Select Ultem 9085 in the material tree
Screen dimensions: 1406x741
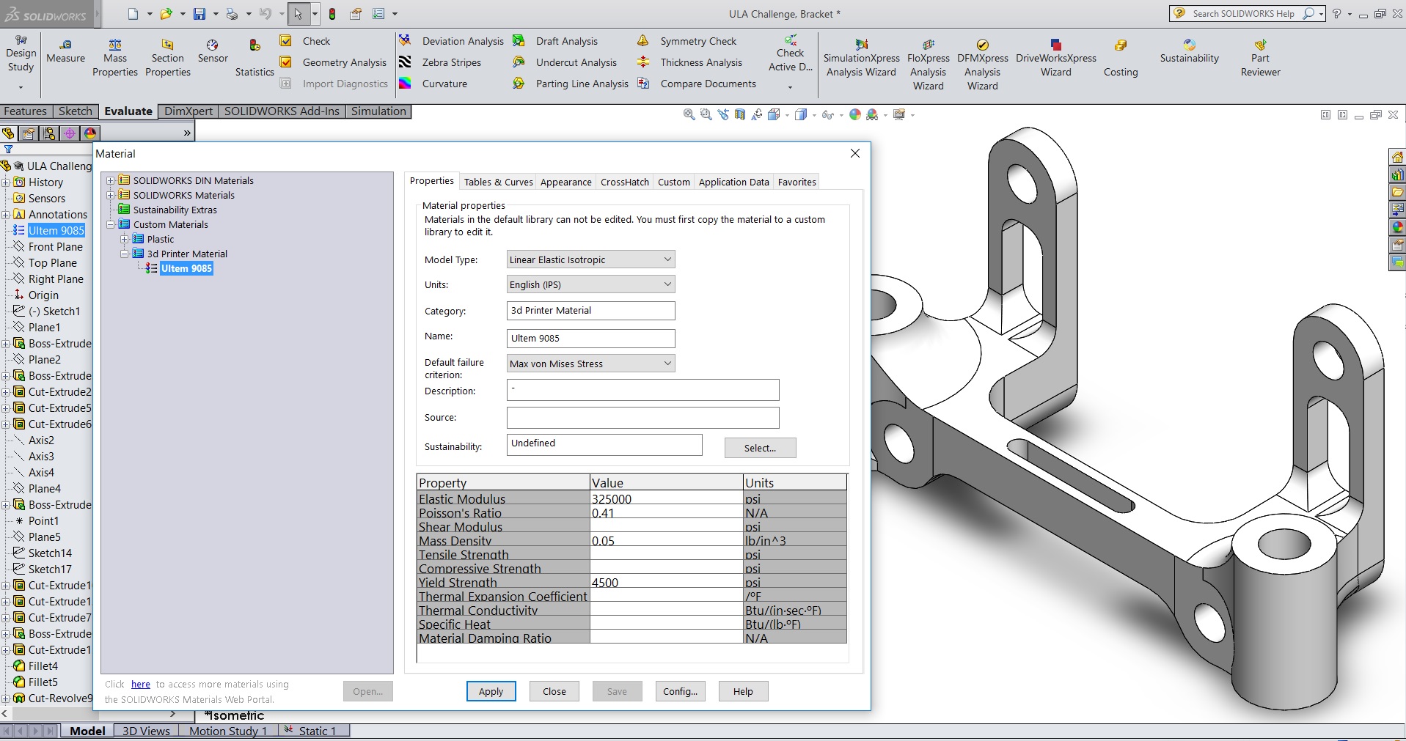click(x=186, y=268)
